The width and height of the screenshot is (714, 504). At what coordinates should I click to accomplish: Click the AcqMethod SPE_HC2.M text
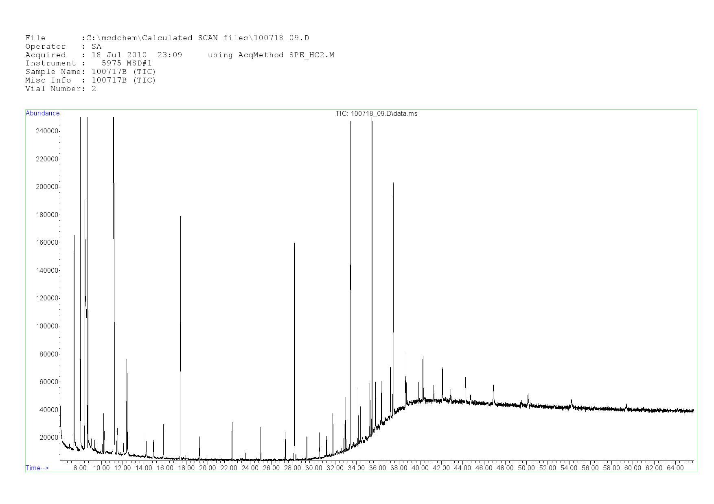[271, 55]
